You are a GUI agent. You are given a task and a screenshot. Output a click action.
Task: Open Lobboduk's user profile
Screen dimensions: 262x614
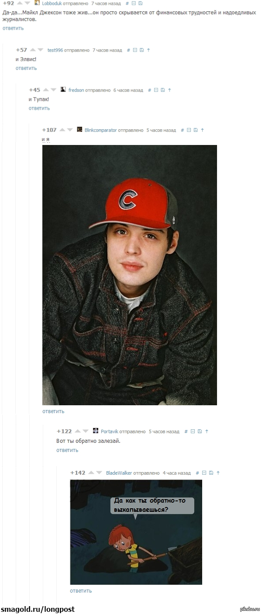(52, 3)
